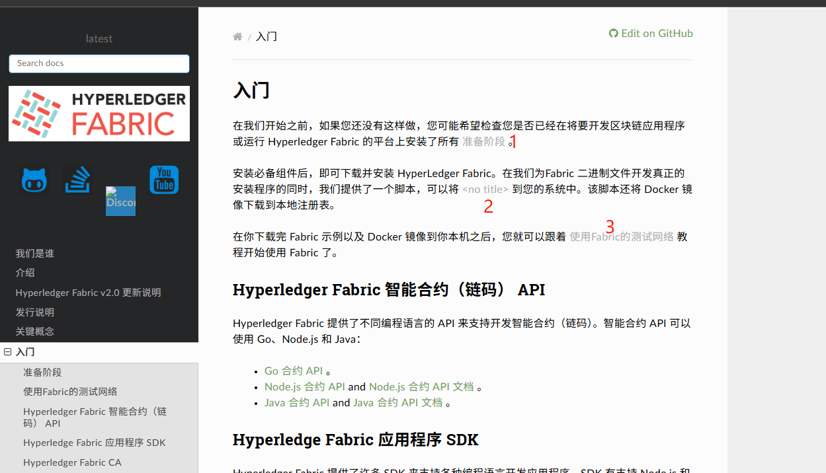
Task: Click the latest version label
Action: (x=99, y=39)
